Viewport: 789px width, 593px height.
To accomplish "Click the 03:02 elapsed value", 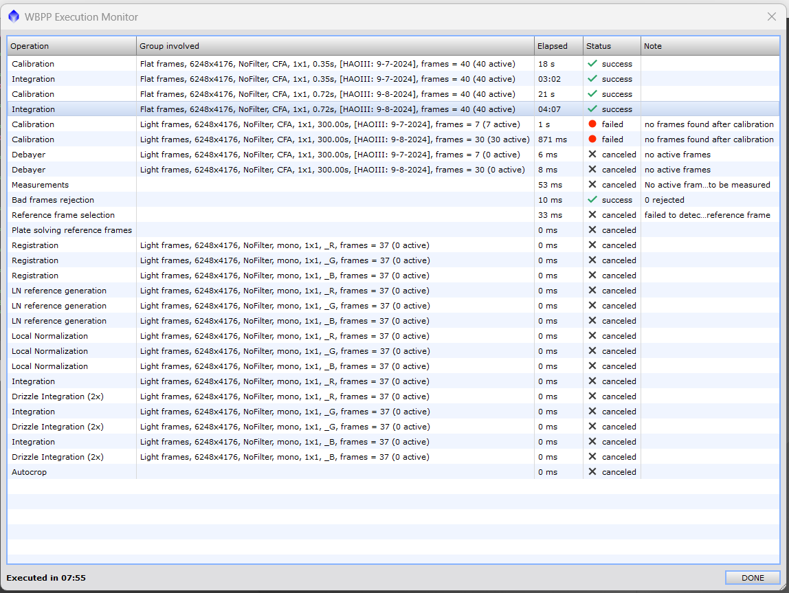I will pos(549,79).
